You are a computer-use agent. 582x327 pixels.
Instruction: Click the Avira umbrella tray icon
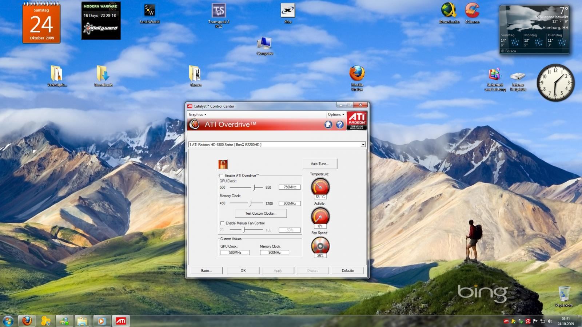528,321
